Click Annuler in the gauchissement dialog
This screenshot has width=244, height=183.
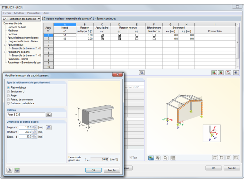(112, 170)
